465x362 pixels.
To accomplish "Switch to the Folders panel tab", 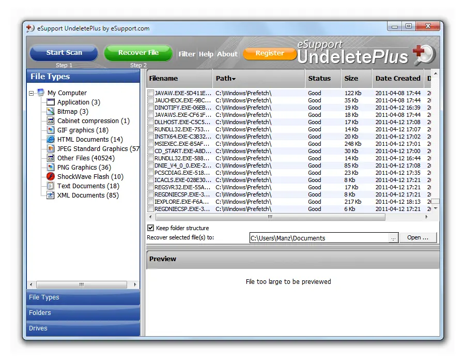I will [x=83, y=313].
